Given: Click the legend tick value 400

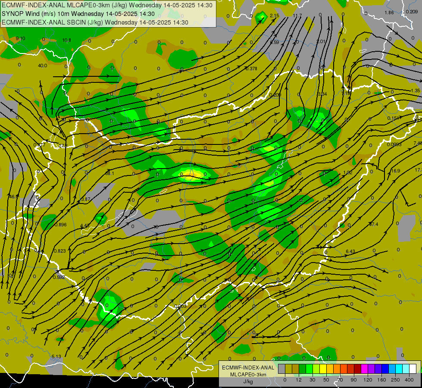Looking at the screenshot, I should point(409,380).
